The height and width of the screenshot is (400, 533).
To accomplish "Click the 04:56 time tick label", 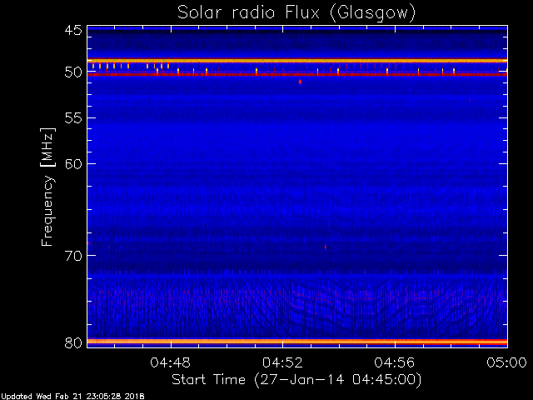I will tap(395, 362).
